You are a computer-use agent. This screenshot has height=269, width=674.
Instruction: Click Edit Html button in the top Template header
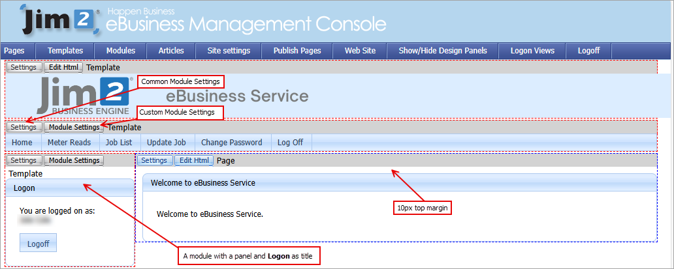63,67
